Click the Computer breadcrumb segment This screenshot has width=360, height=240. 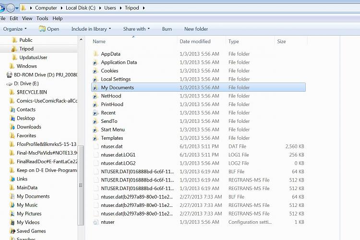(x=46, y=8)
